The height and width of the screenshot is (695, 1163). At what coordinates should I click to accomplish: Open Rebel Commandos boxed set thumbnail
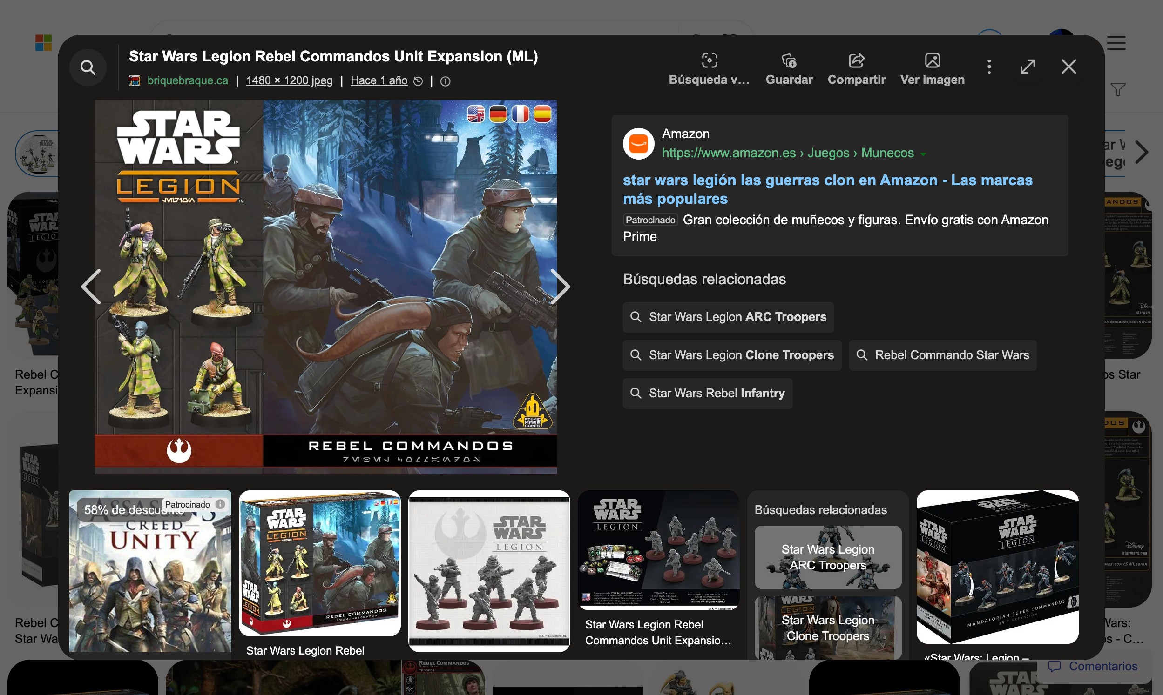coord(319,563)
